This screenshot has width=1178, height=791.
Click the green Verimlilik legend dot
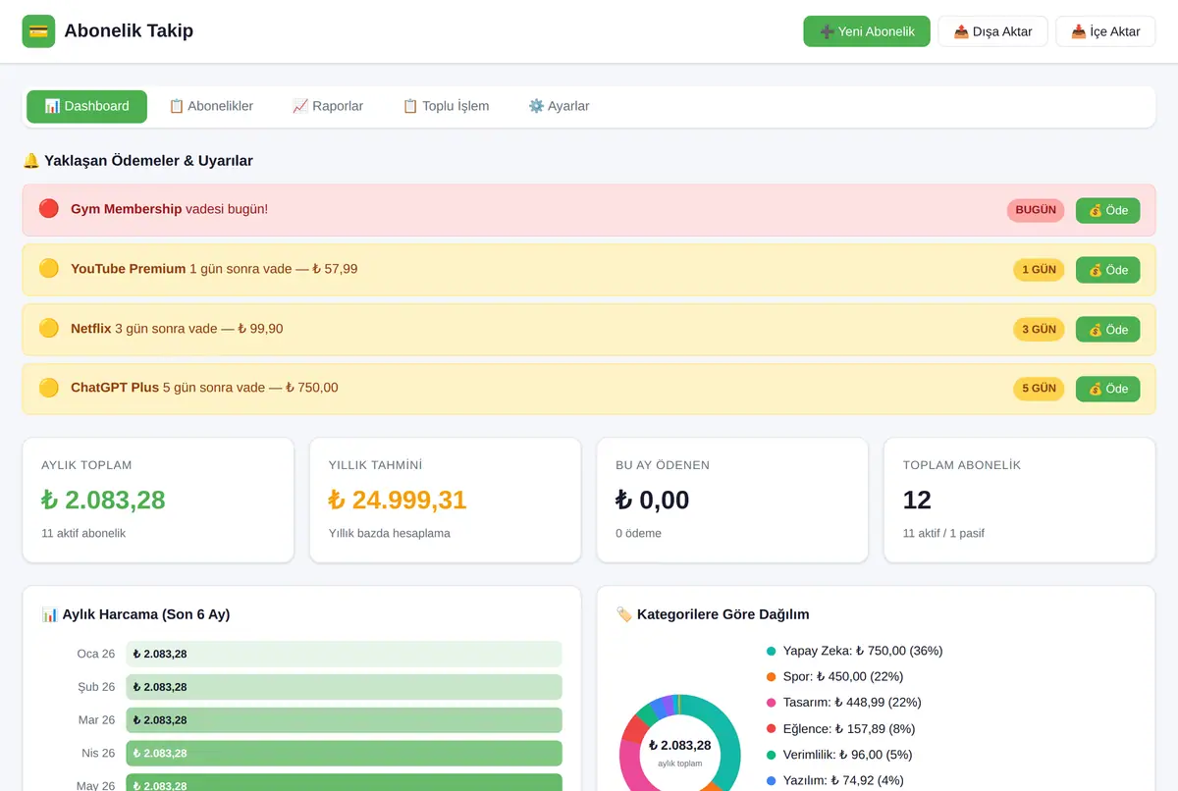(x=772, y=755)
